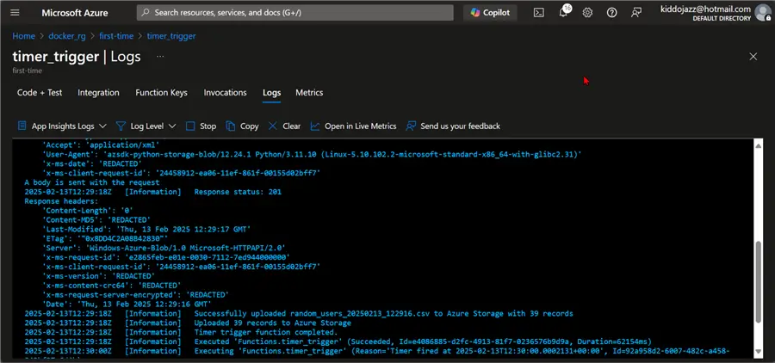Viewport: 775px width, 363px height.
Task: Click the 'x-ms-request-server-encrypted' header line
Action: pyautogui.click(x=135, y=295)
